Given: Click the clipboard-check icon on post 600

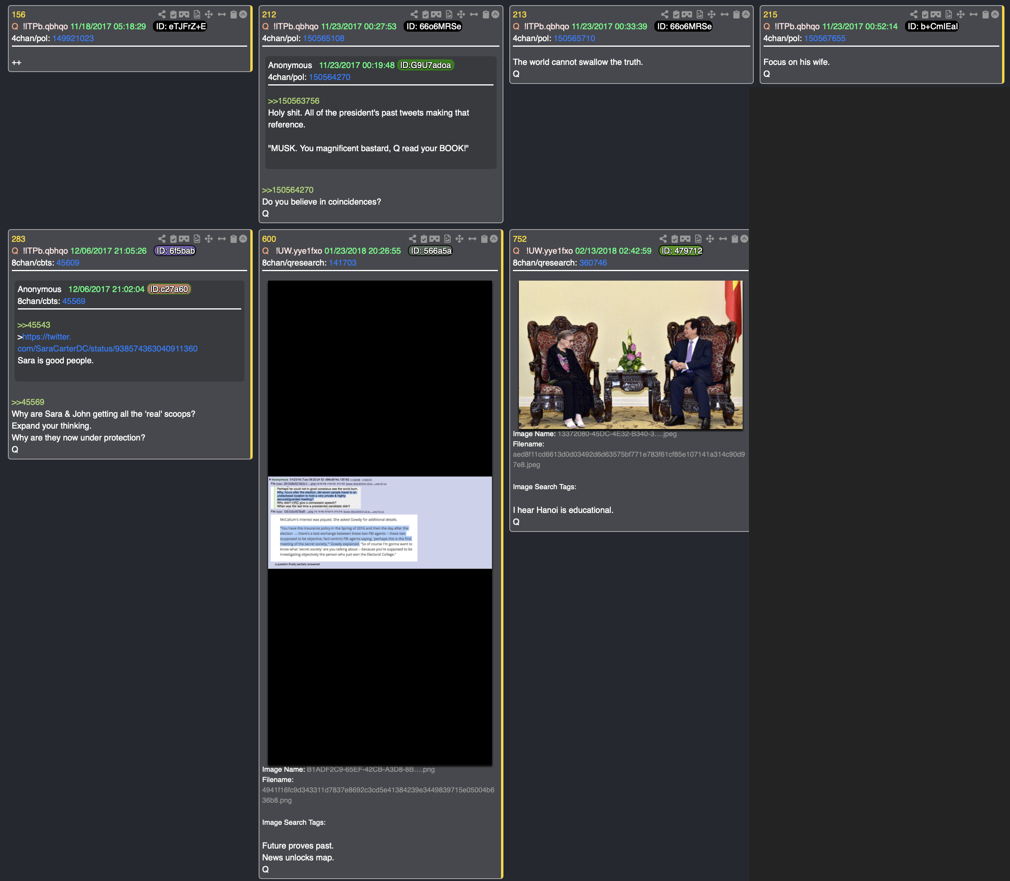Looking at the screenshot, I should [x=423, y=238].
